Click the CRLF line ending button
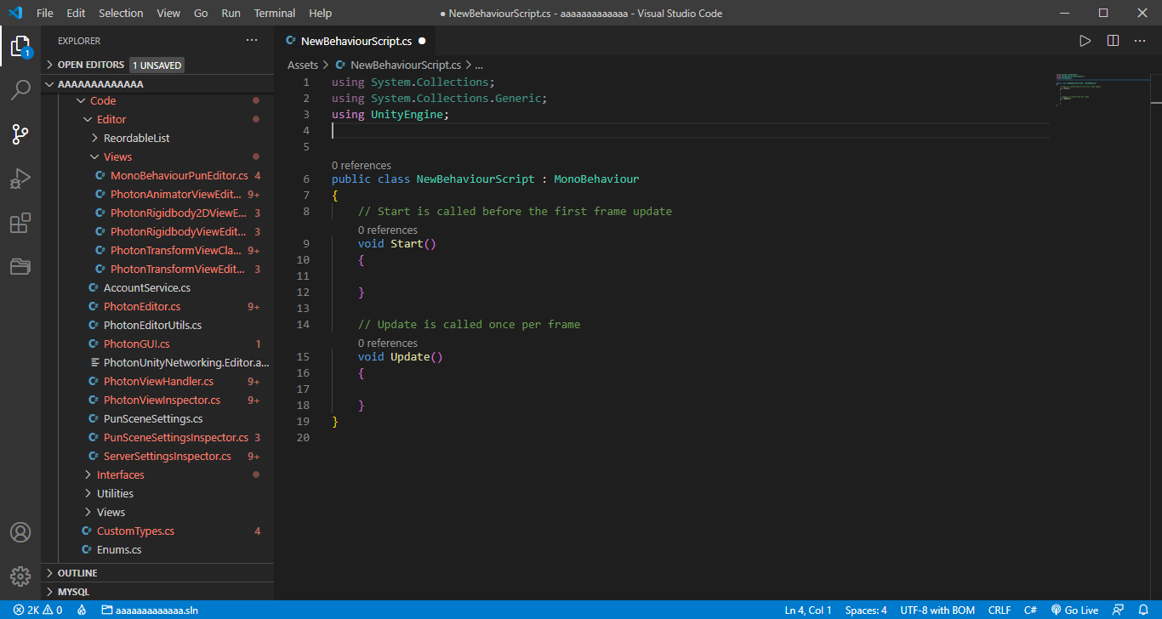The image size is (1162, 619). (999, 610)
